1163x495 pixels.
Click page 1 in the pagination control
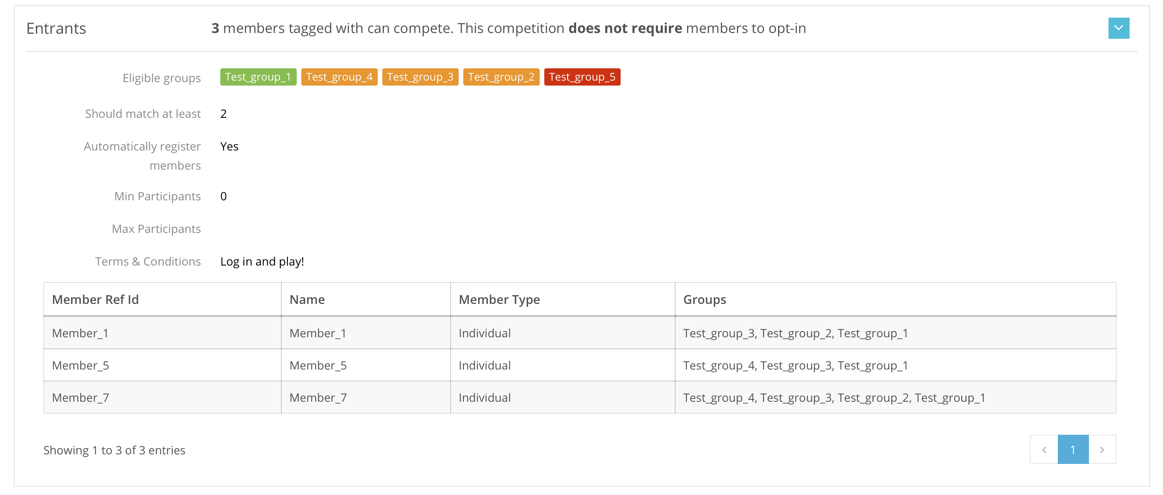click(x=1073, y=449)
